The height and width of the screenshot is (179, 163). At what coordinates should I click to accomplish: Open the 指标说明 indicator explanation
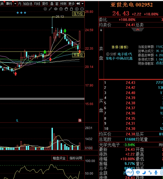click(x=76, y=158)
